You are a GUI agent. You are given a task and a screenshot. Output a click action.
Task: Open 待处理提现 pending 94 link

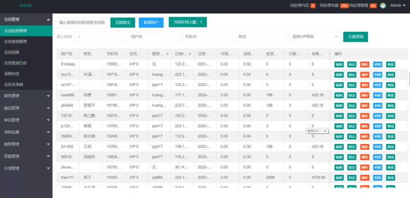[363, 6]
